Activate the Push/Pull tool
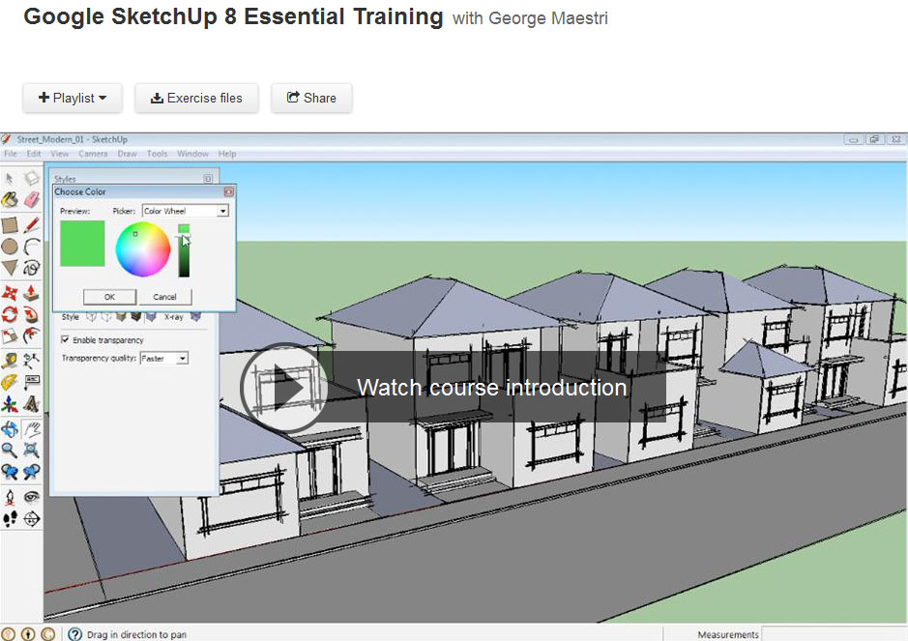Viewport: 908px width, 641px height. pyautogui.click(x=31, y=293)
